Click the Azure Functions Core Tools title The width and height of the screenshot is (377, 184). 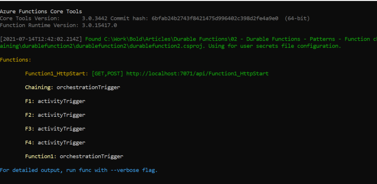[41, 11]
